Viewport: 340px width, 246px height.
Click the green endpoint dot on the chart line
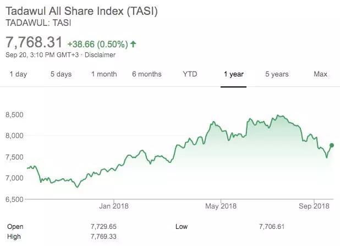tap(332, 145)
